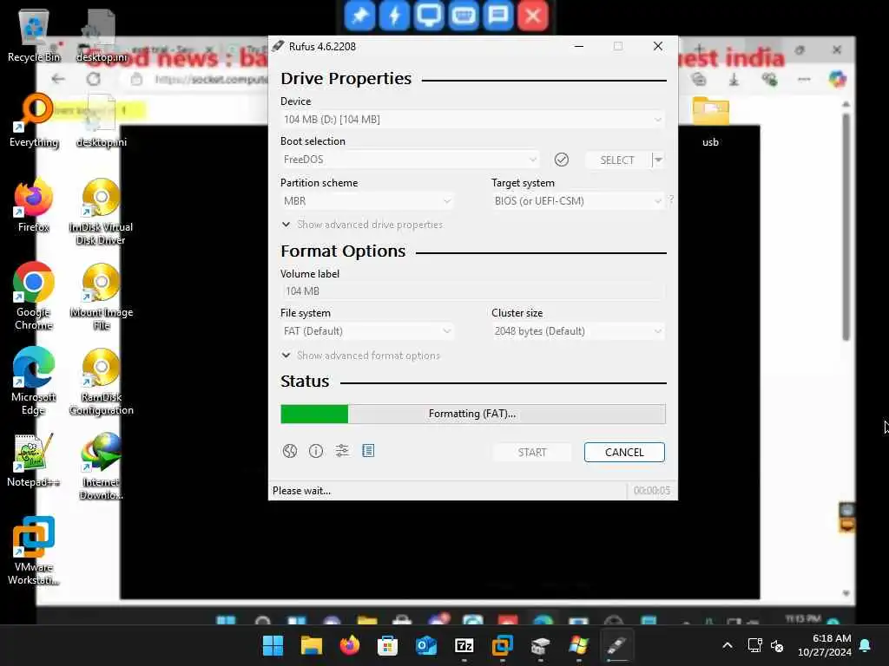Click the START button in Rufus

(532, 452)
